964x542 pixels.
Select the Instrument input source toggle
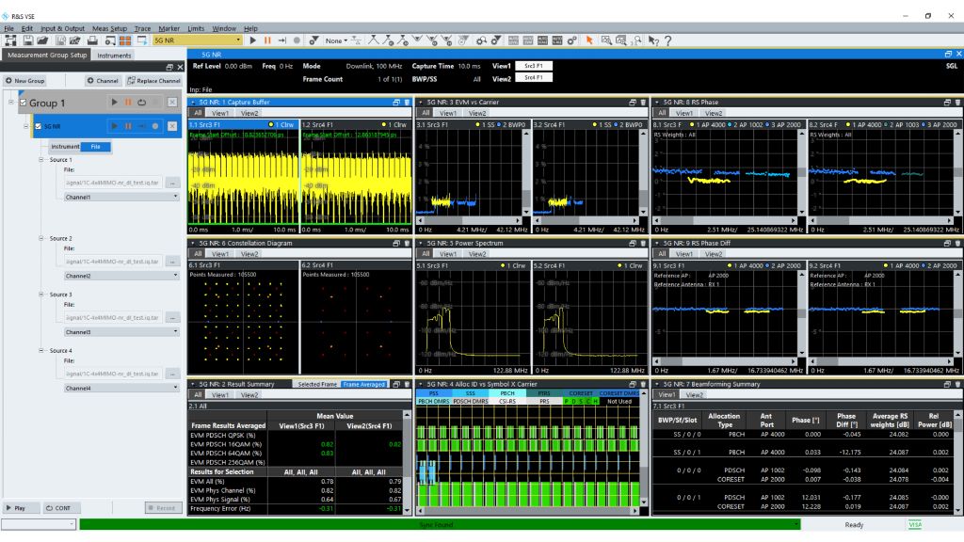pyautogui.click(x=65, y=147)
